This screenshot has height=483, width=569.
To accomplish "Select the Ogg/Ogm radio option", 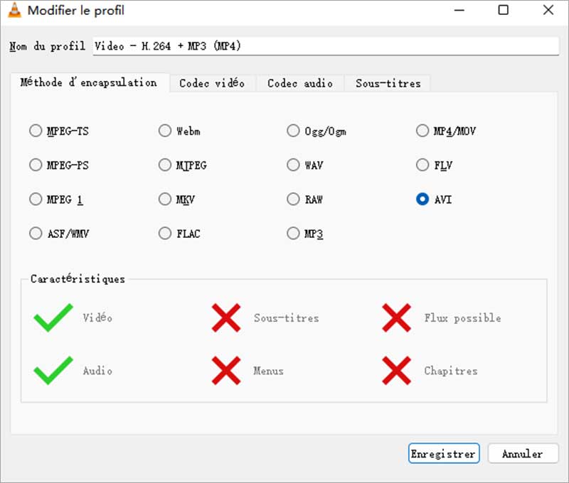I will [x=293, y=131].
